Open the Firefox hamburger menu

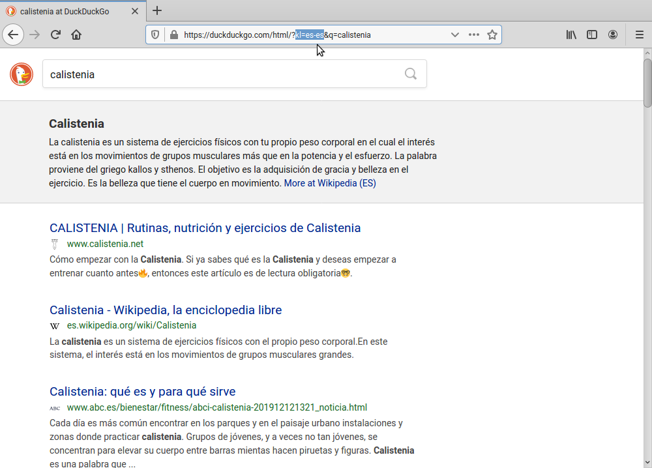(x=639, y=35)
